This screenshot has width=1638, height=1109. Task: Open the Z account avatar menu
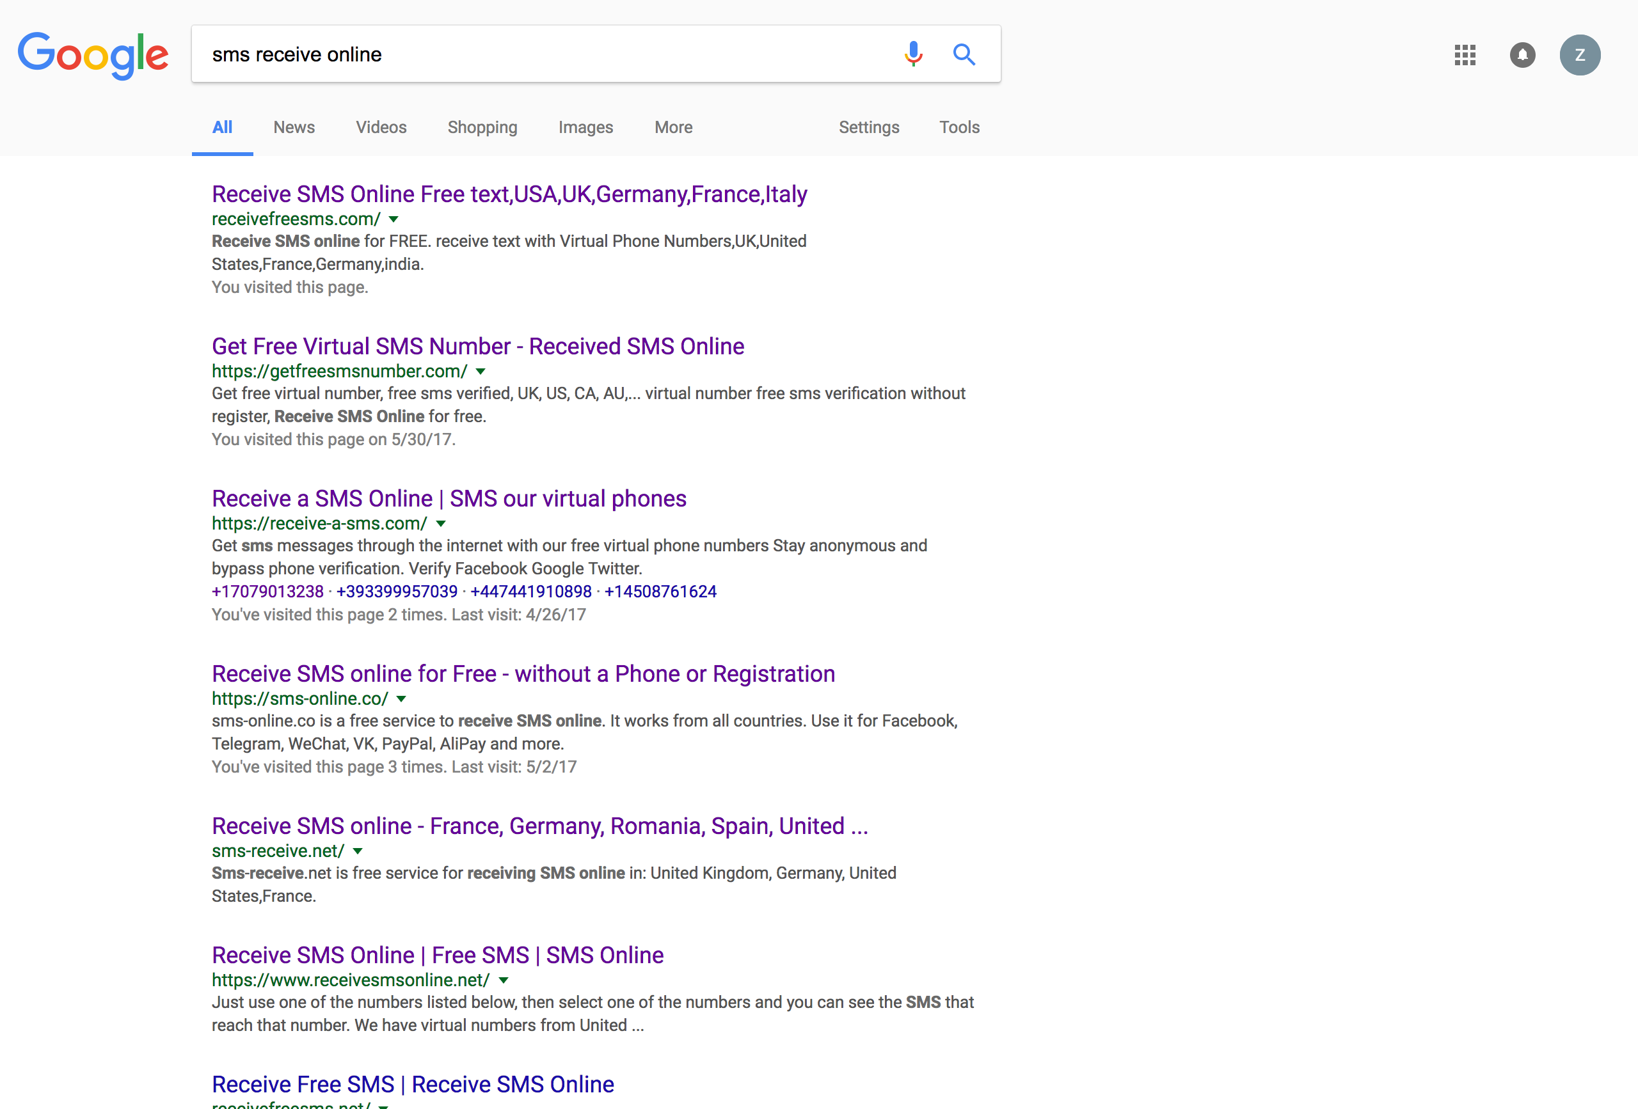1580,55
